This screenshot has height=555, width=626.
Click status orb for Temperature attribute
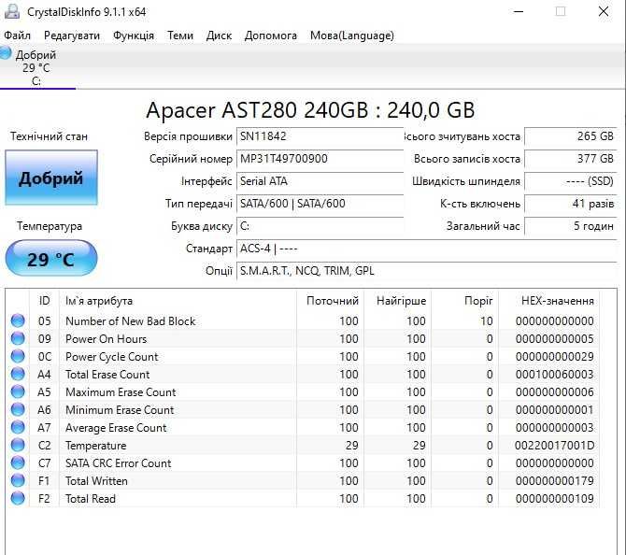point(18,445)
